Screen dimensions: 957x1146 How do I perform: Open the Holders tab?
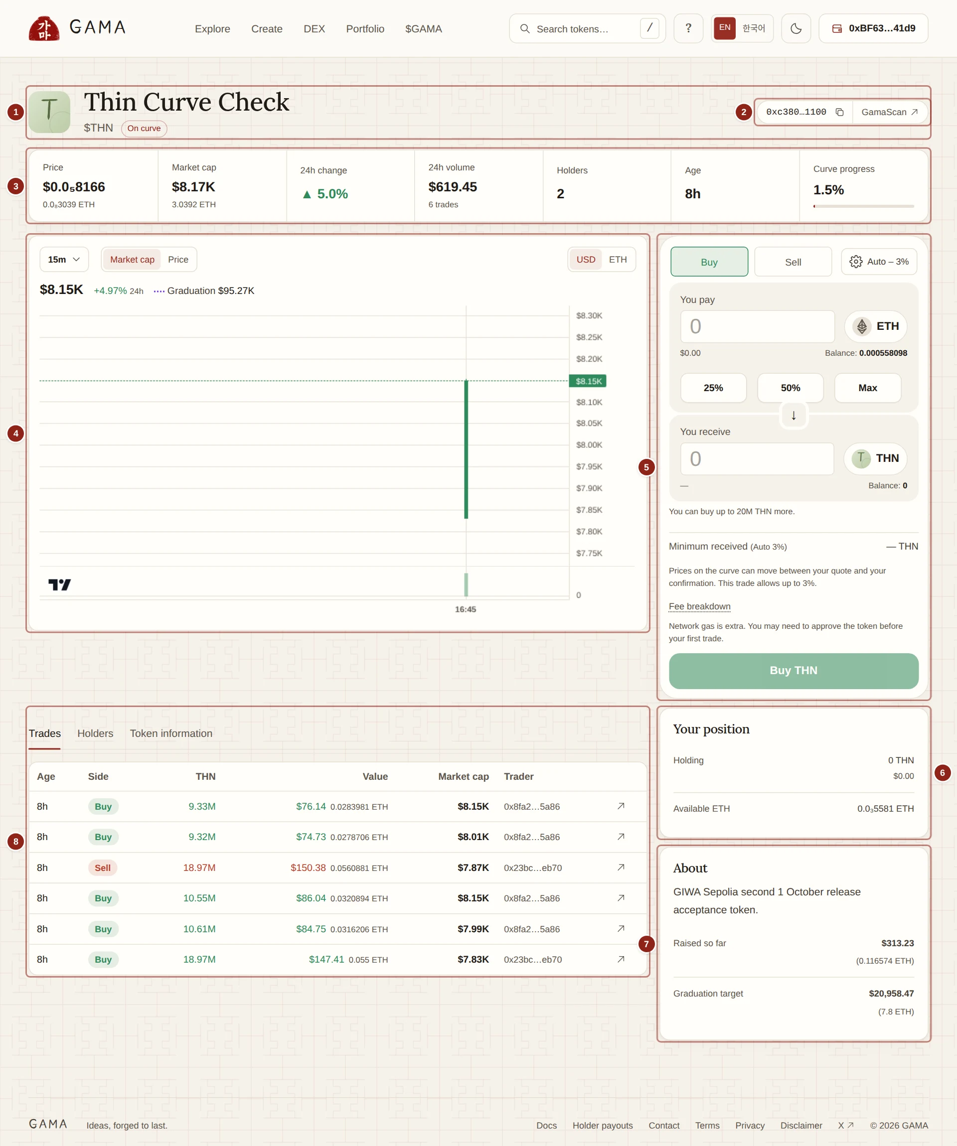(x=95, y=733)
